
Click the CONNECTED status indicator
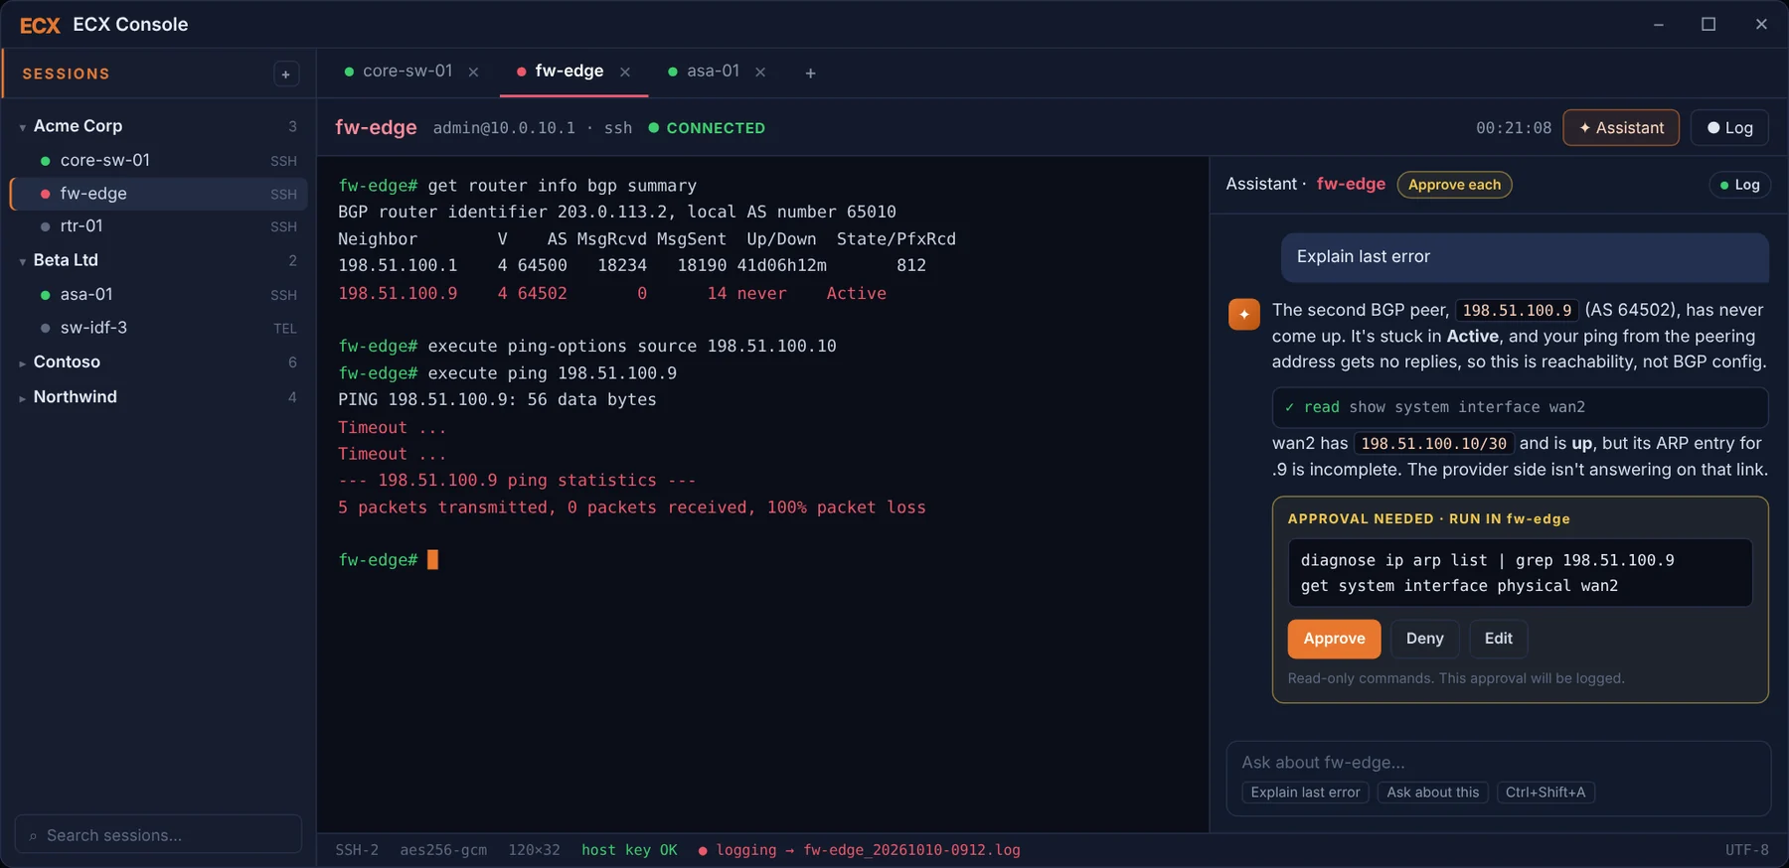tap(707, 128)
